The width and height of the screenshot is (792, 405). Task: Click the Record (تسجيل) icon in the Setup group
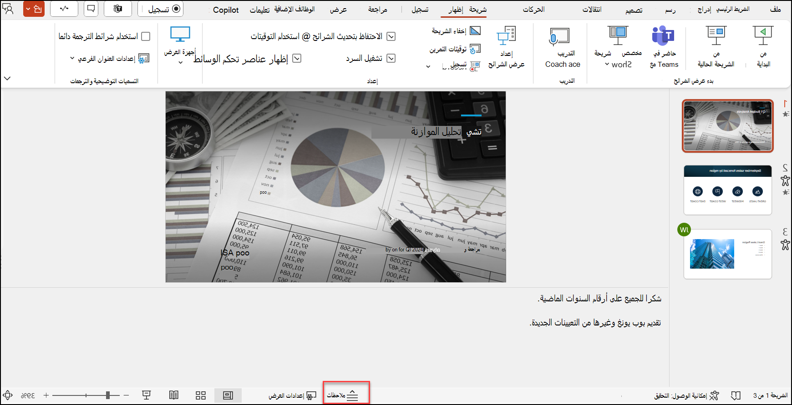click(475, 66)
